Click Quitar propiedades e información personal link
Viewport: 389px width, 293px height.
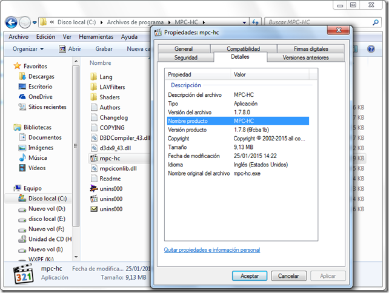tap(212, 250)
